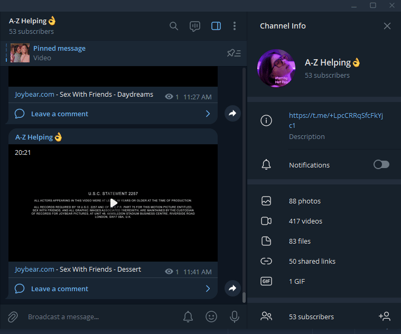
Task: Open search in the channel header
Action: coord(174,26)
